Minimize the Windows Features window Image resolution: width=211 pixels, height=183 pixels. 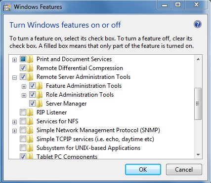(x=165, y=5)
